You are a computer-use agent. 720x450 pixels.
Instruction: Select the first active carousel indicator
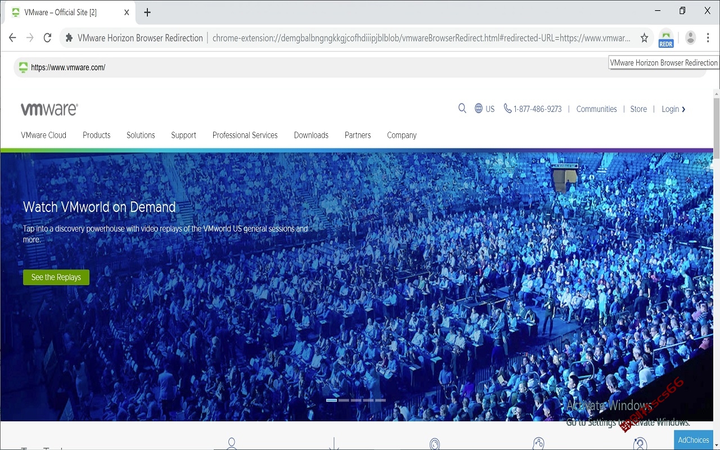pos(331,400)
